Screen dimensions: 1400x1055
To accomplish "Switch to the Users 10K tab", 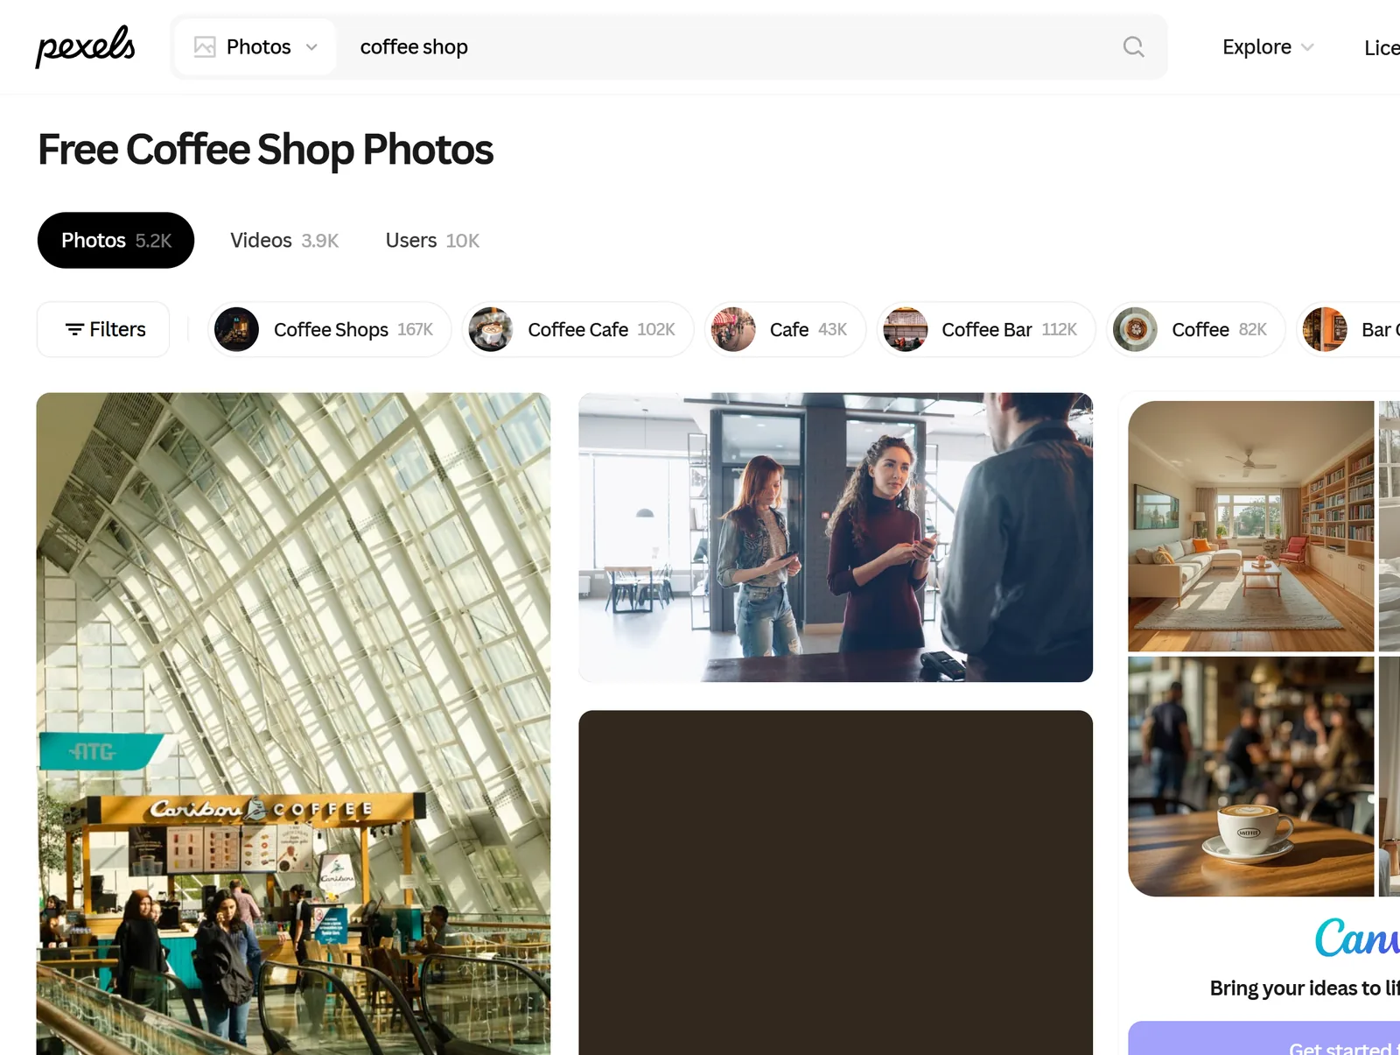I will tap(432, 240).
